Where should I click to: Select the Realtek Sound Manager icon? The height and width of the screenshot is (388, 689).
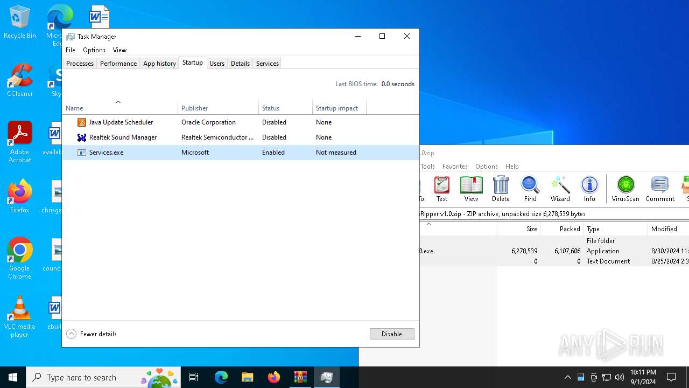pos(82,137)
